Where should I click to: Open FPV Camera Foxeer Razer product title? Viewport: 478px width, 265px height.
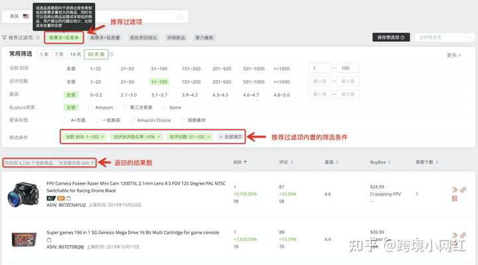tap(136, 187)
